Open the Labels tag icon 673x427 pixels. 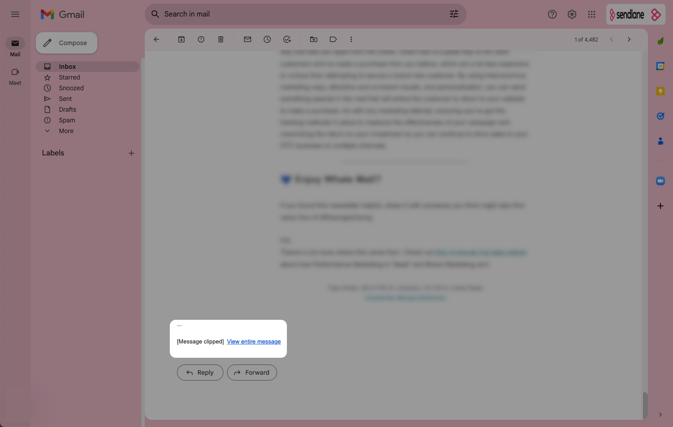(333, 39)
